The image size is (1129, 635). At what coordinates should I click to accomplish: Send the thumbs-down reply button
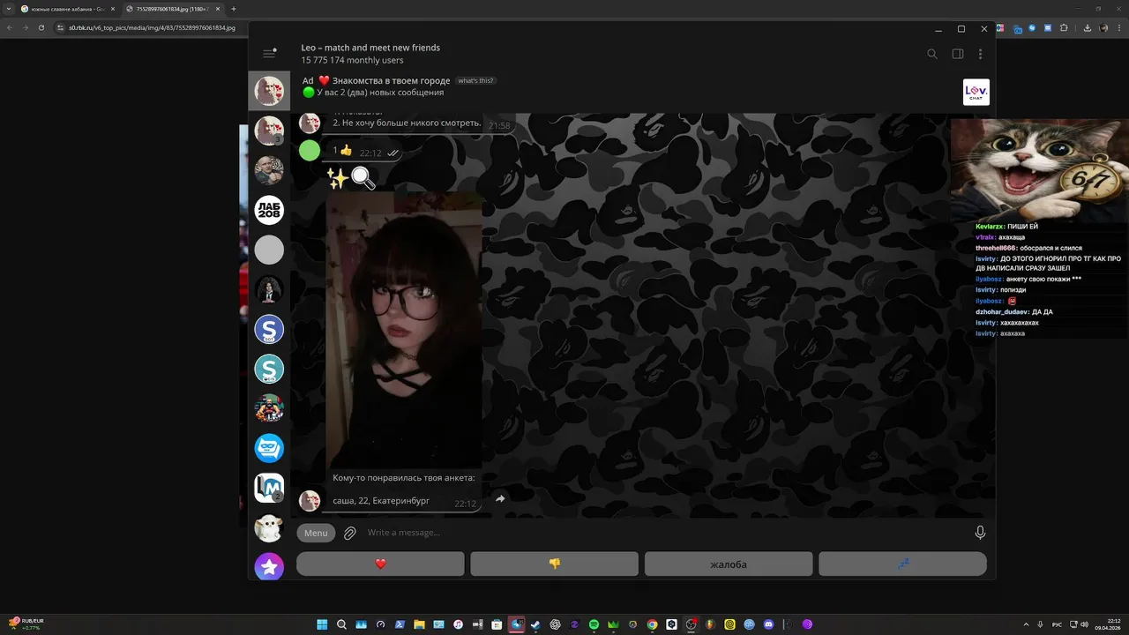[x=554, y=564]
